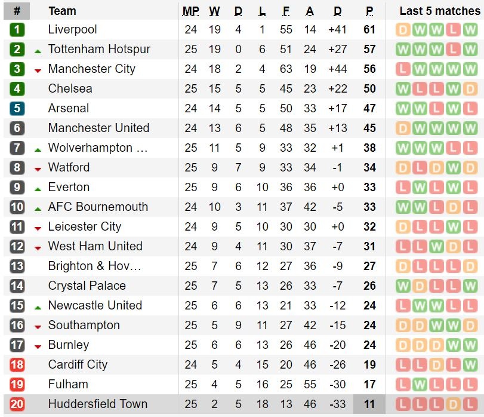Click Huddersfield Town's red position 20 badge

point(17,404)
